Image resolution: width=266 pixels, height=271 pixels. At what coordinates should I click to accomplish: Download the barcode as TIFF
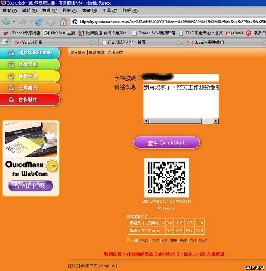coord(174,241)
